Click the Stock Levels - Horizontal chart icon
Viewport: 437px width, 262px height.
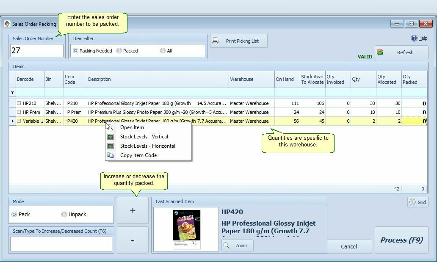pyautogui.click(x=111, y=146)
